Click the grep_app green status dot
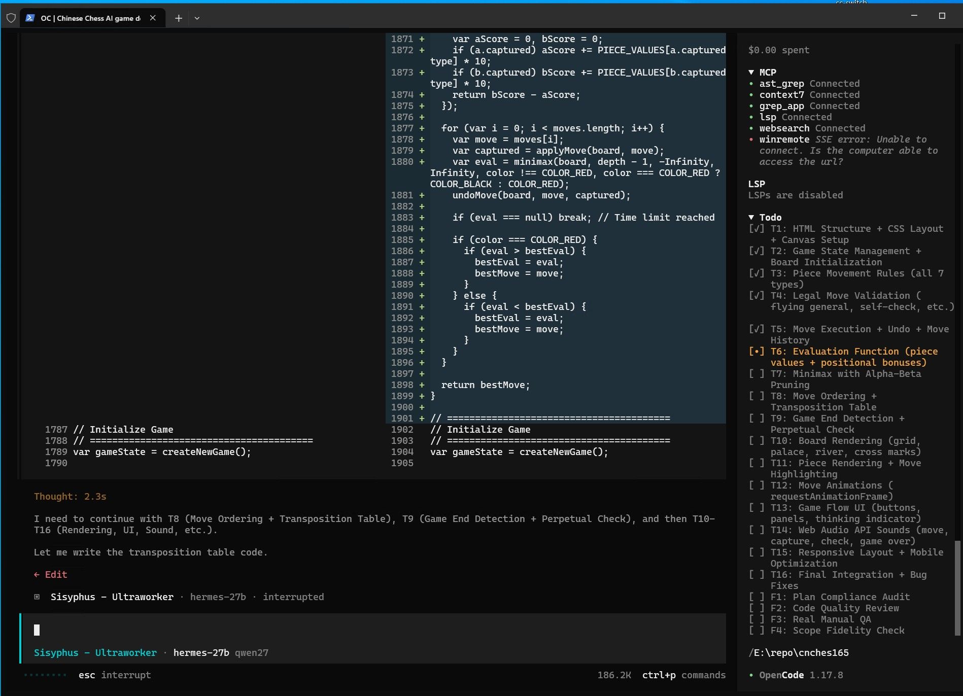 point(751,106)
